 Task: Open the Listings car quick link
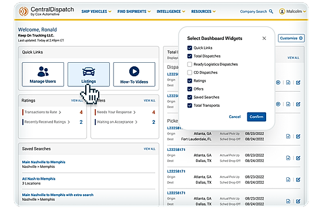pyautogui.click(x=89, y=75)
